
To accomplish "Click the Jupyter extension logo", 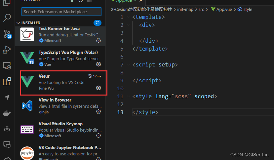I will [27, 153].
